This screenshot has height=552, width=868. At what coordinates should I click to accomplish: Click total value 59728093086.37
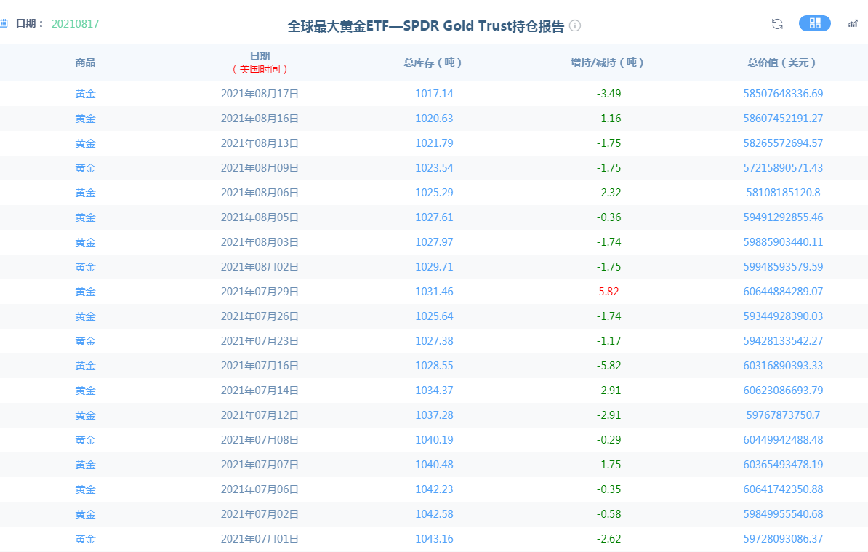point(783,539)
